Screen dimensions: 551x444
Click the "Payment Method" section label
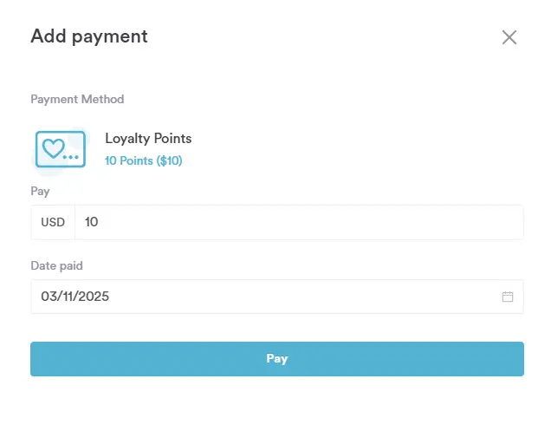click(77, 99)
